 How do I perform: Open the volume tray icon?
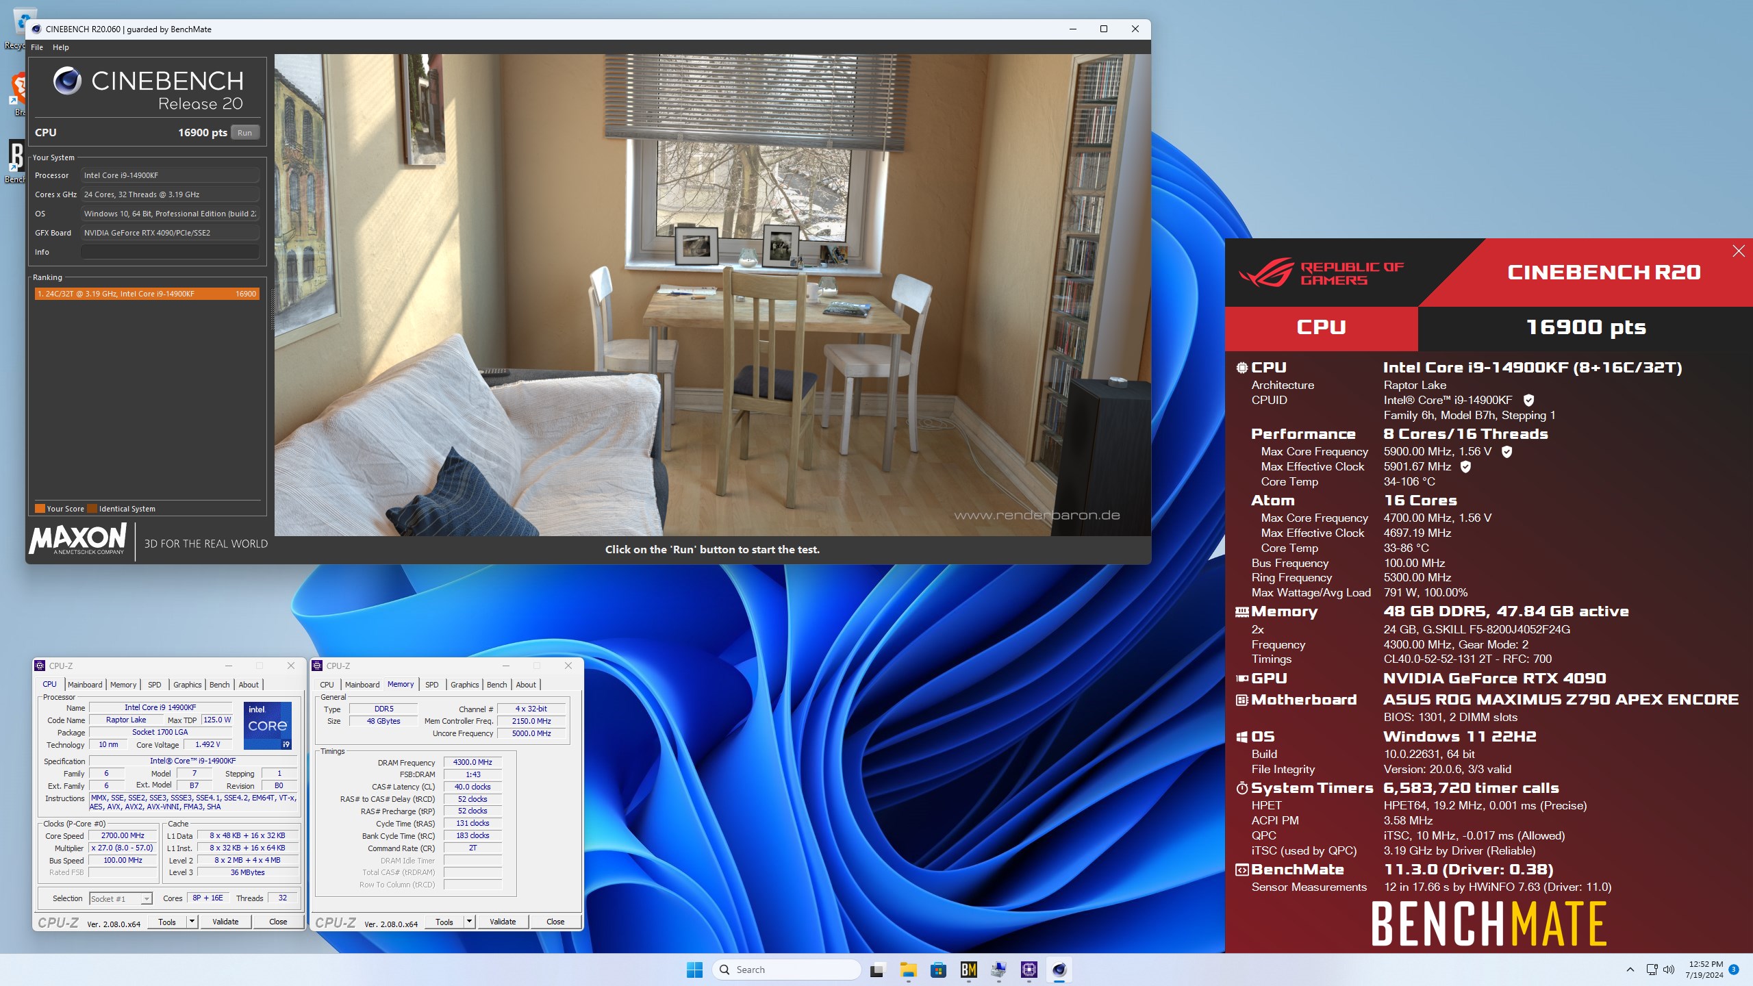(x=1669, y=970)
